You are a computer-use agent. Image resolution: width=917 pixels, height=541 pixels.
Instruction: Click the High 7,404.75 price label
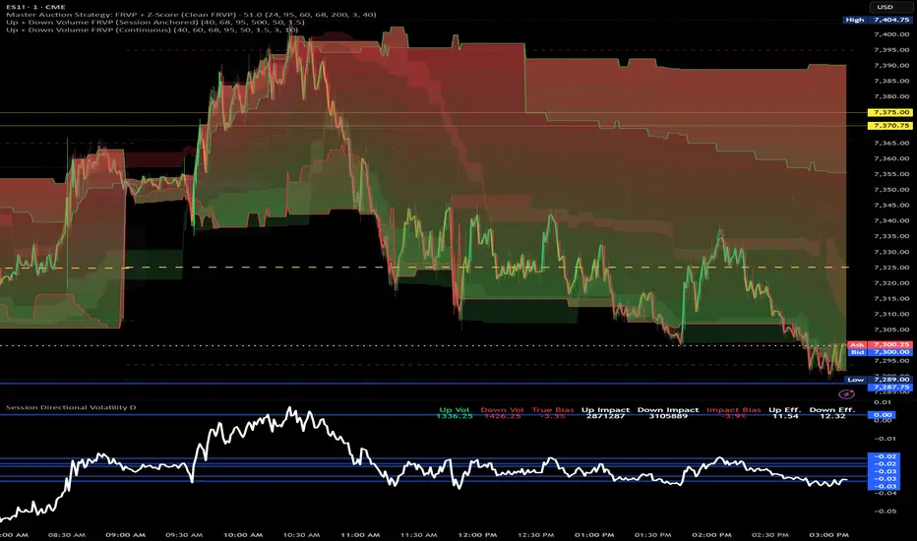coord(878,20)
